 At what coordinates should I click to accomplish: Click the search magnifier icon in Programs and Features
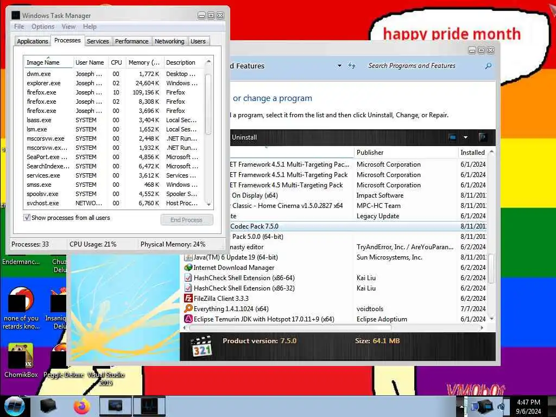click(x=488, y=66)
